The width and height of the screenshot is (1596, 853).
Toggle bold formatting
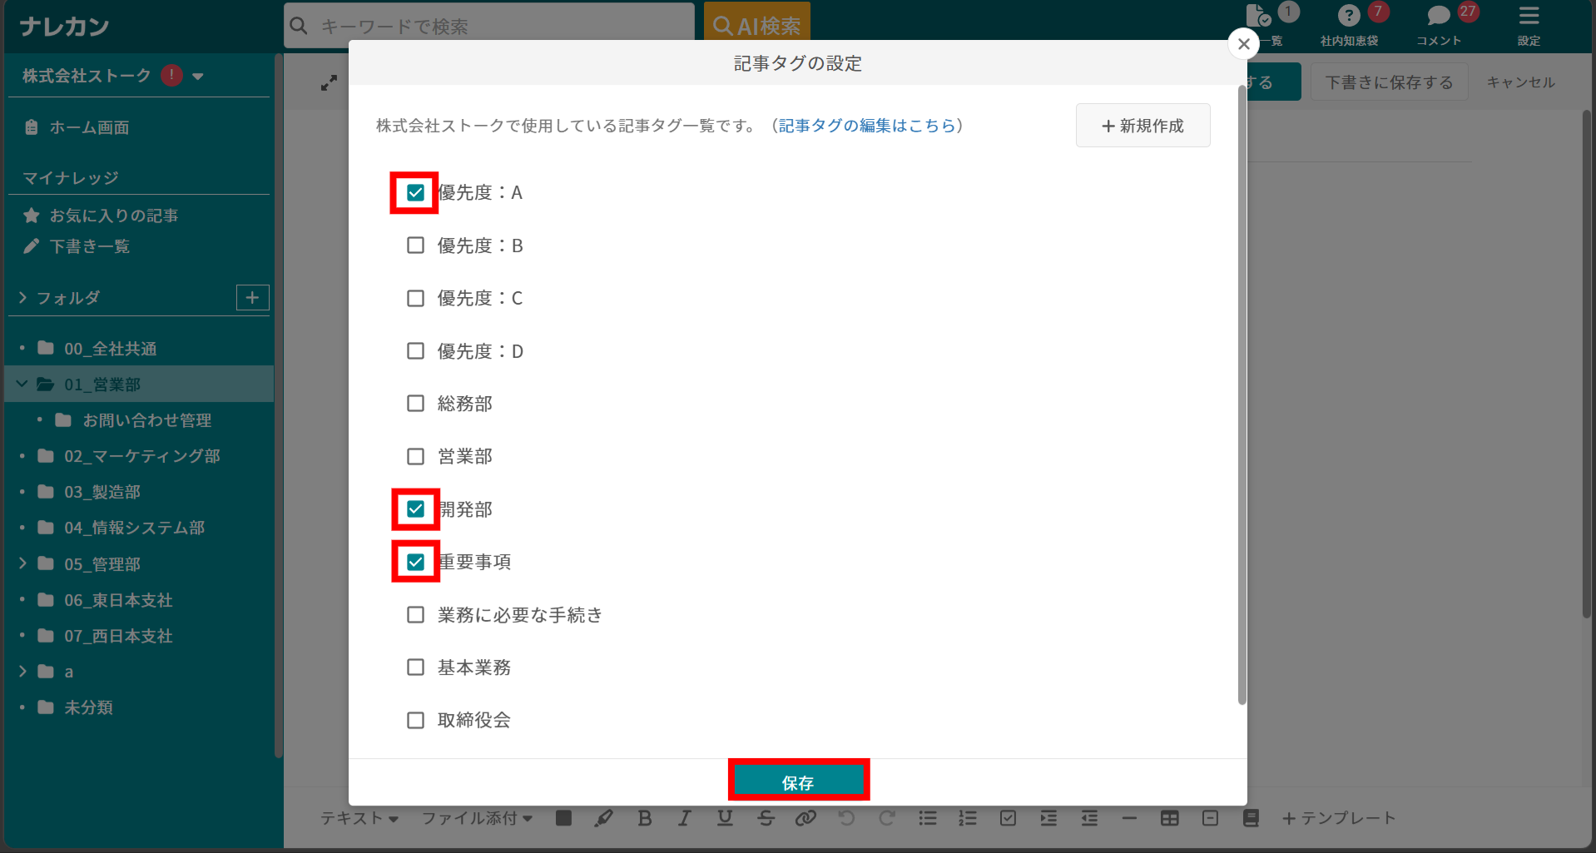pos(645,818)
